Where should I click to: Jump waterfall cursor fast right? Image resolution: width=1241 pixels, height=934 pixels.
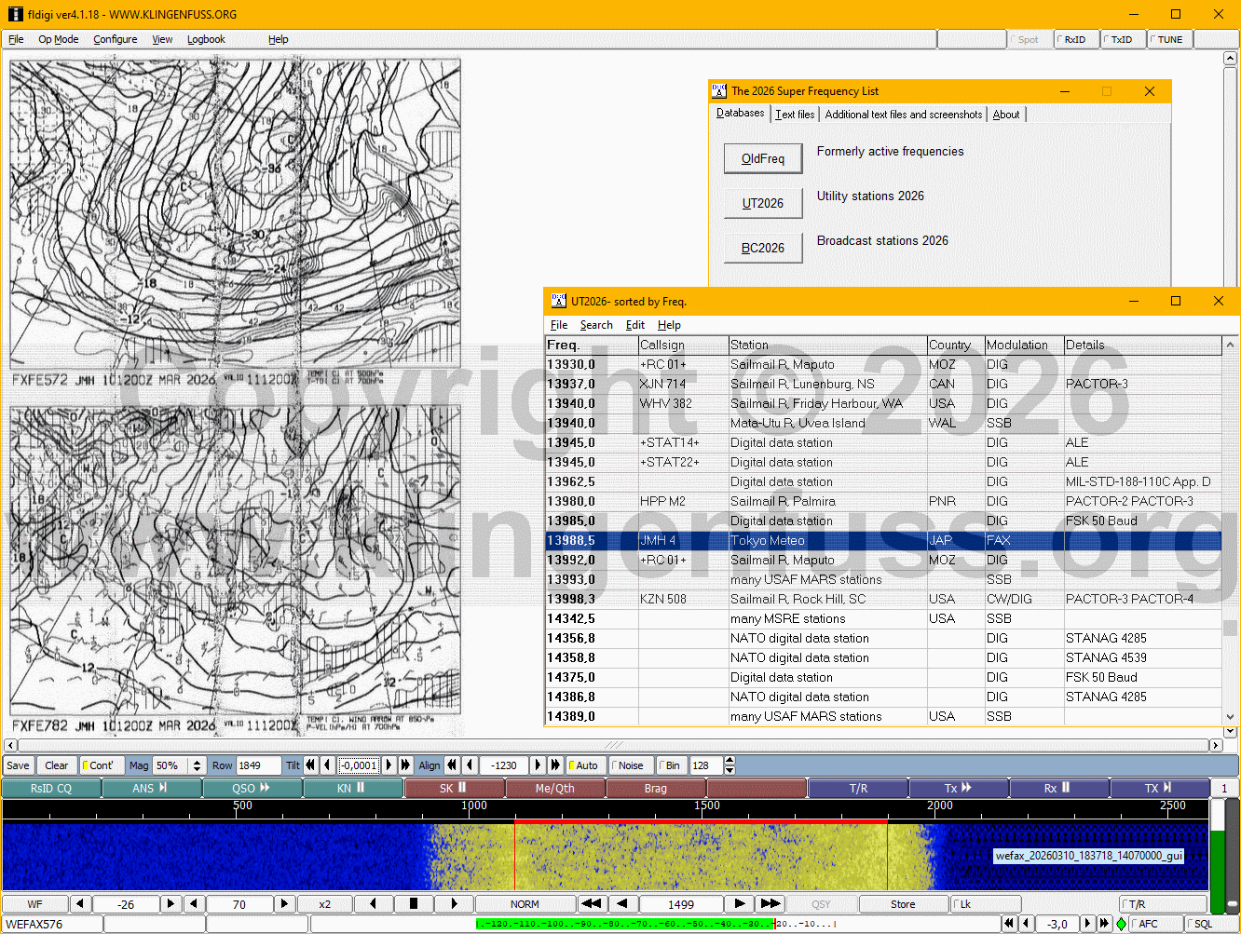point(770,903)
